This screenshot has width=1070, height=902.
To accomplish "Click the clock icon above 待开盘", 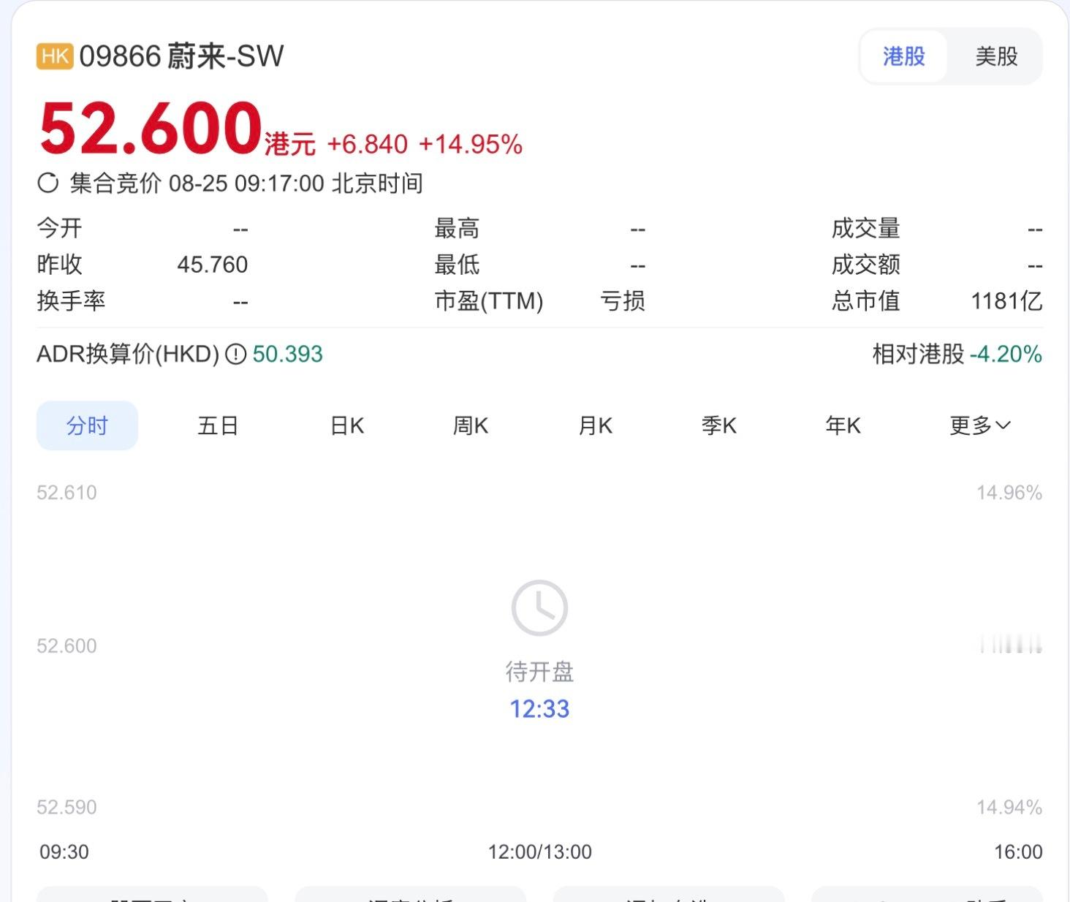I will coord(539,608).
